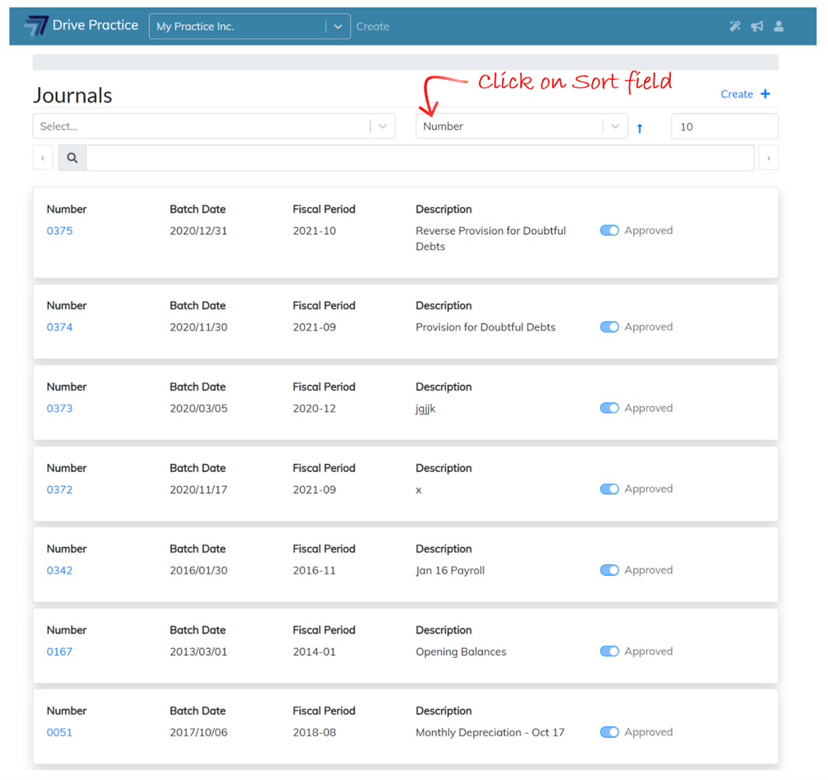This screenshot has width=828, height=780.
Task: Expand the sort field chevron
Action: click(x=615, y=126)
